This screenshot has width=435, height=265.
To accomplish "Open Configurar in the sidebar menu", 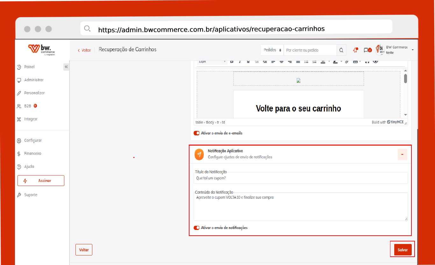I will pos(33,140).
